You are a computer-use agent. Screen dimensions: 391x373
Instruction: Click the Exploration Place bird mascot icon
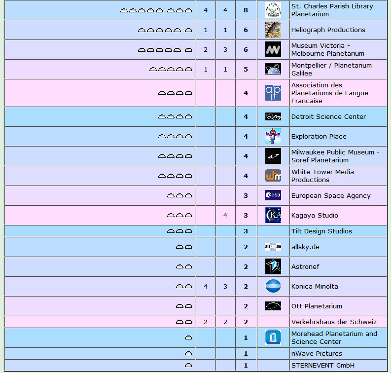[273, 136]
